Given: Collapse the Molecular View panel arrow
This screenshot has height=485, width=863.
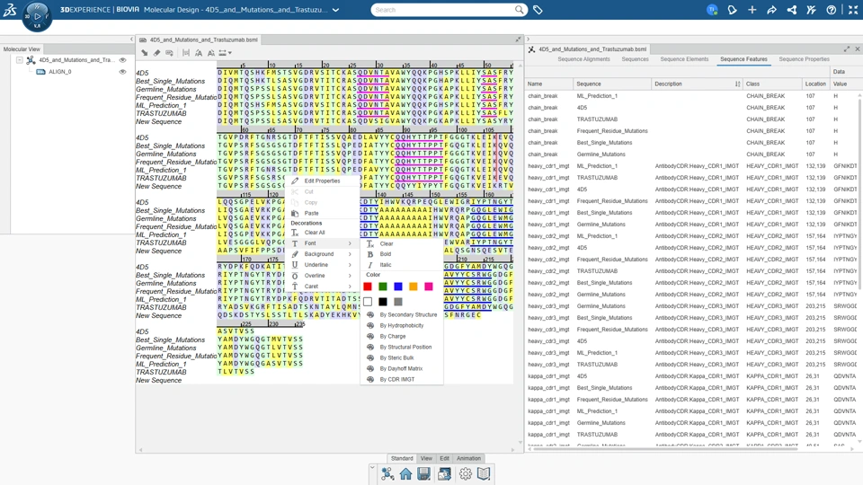Looking at the screenshot, I should tap(131, 40).
